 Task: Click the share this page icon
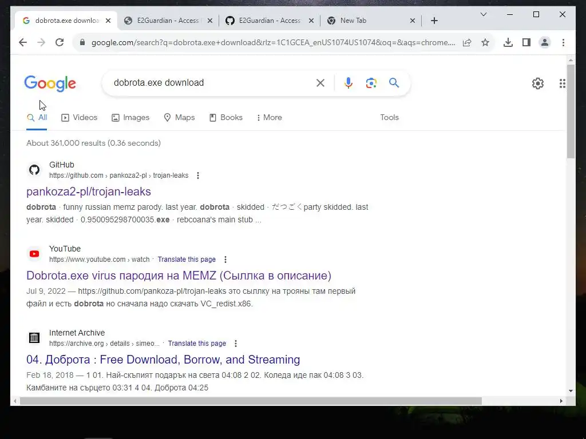point(467,42)
